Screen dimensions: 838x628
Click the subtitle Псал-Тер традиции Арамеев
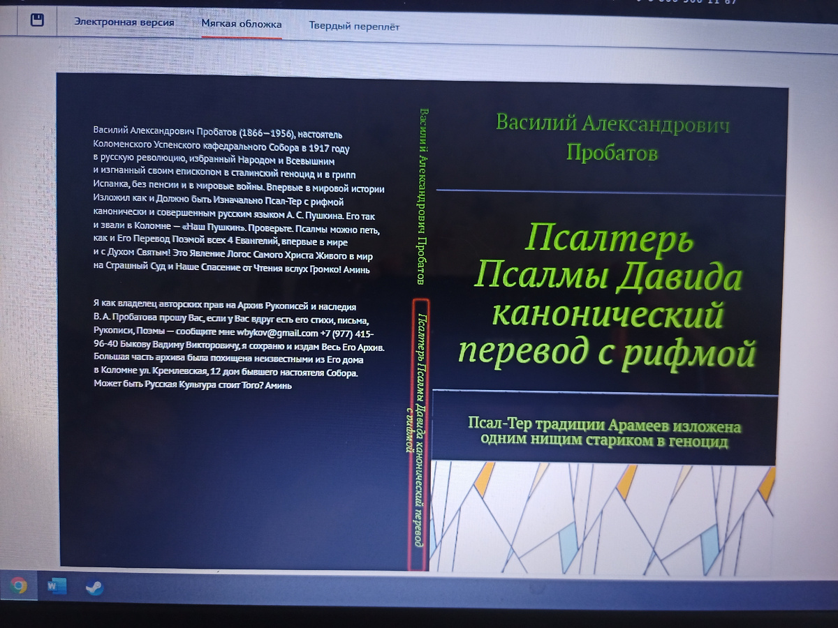click(605, 434)
